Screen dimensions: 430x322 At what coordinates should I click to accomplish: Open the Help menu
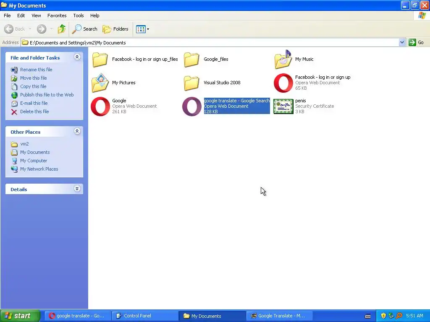coord(94,16)
